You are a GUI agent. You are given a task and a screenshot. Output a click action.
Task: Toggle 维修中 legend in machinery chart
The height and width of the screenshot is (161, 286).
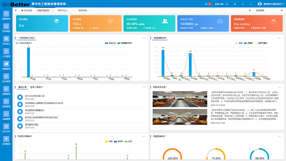pos(118,141)
